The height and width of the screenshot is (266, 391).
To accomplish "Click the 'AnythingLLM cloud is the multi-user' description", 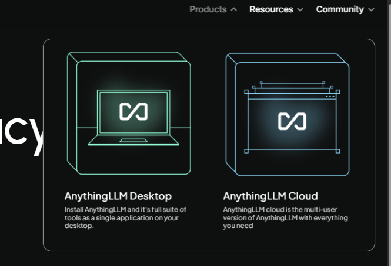I will tap(285, 217).
